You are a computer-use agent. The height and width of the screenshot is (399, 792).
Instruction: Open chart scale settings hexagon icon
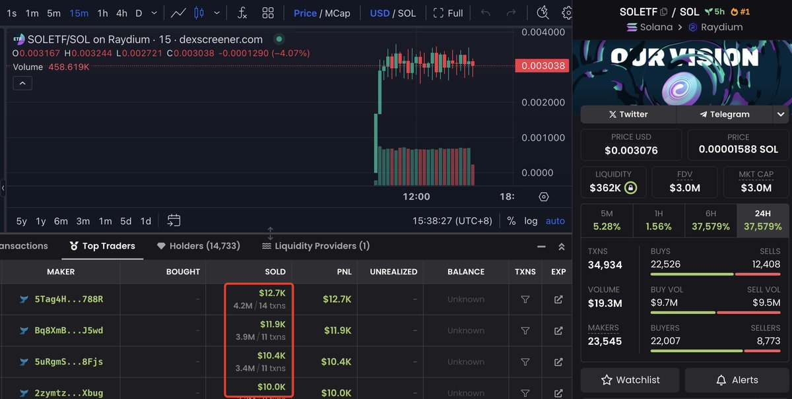[544, 197]
